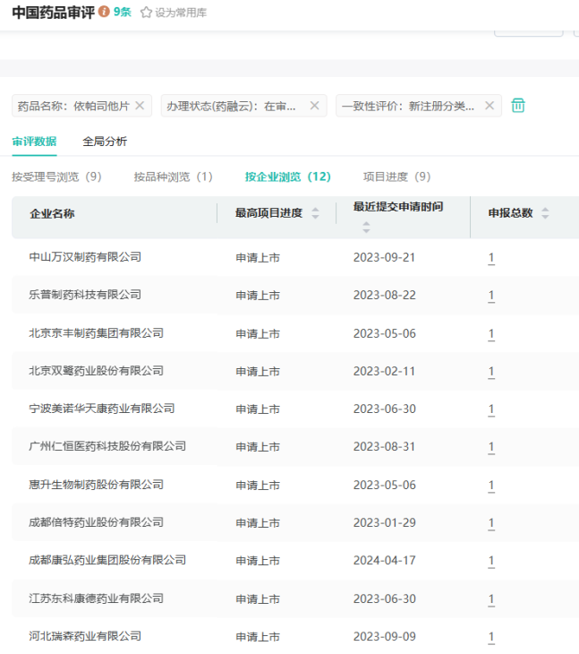Viewport: 579px width, 654px height.
Task: Switch to the 全局分析 tab
Action: [x=105, y=142]
